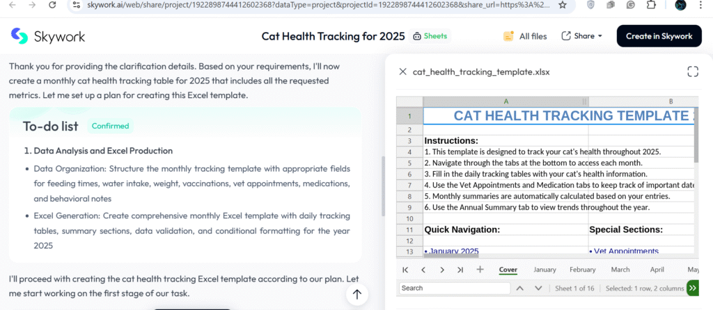The height and width of the screenshot is (310, 713).
Task: Advance to the next sheet tab
Action: point(442,270)
